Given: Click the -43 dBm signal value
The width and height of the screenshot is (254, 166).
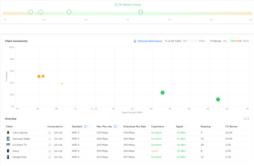Looking at the screenshot, I should coord(181,133).
